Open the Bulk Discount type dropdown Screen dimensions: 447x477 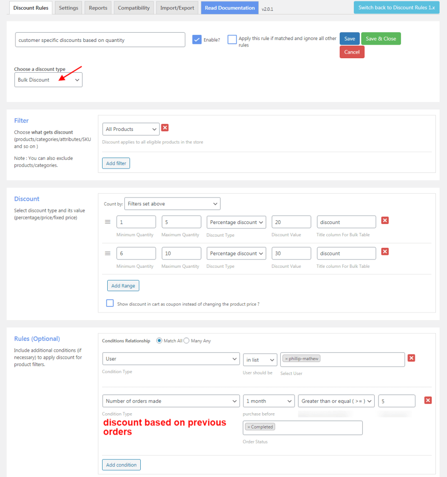[x=48, y=80]
